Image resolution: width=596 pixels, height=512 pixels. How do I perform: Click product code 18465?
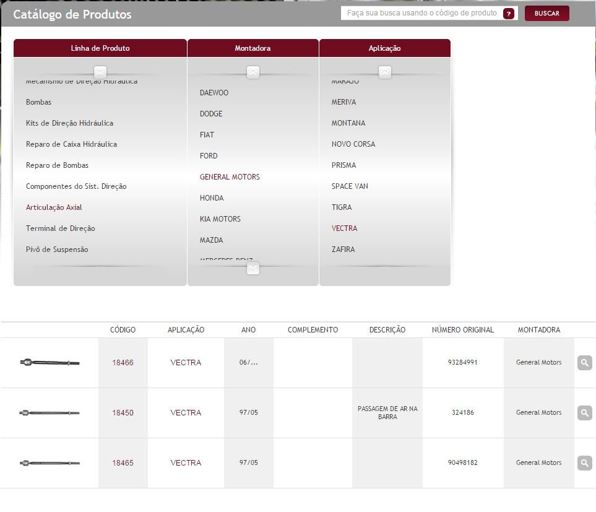click(x=123, y=463)
